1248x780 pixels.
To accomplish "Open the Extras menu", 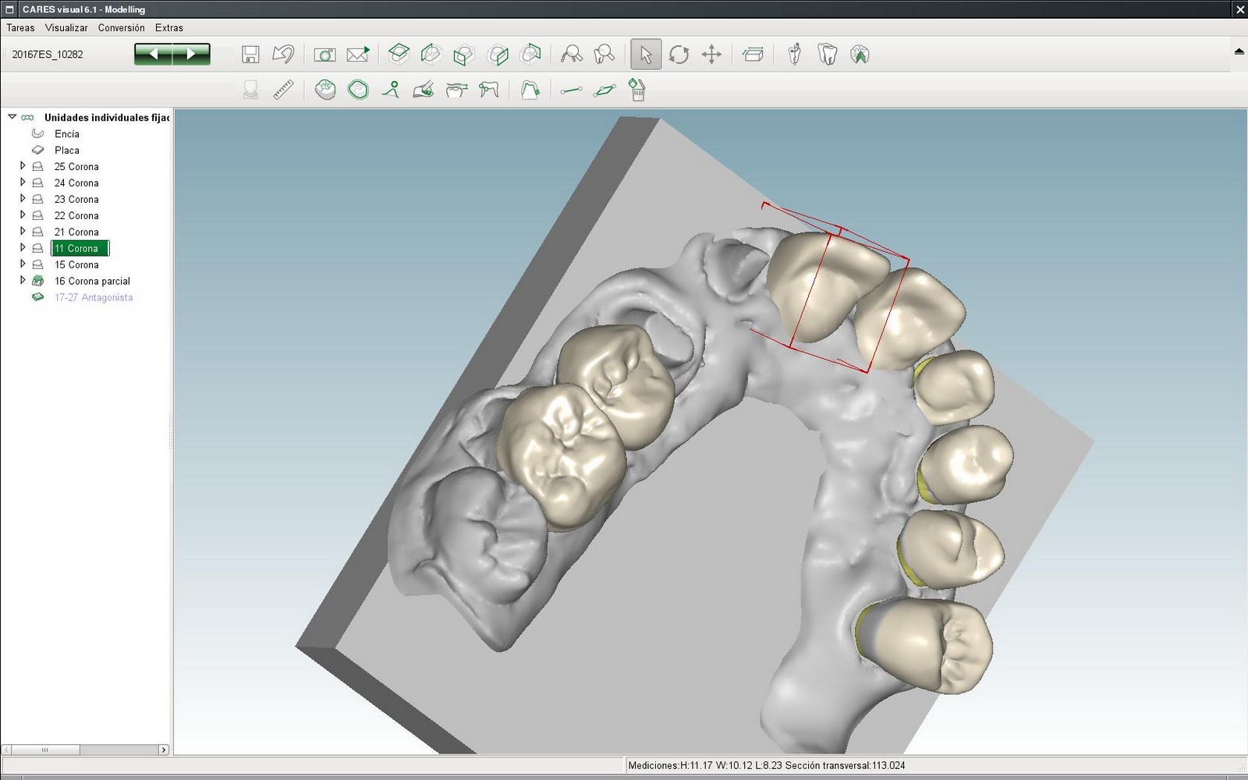I will click(x=169, y=27).
